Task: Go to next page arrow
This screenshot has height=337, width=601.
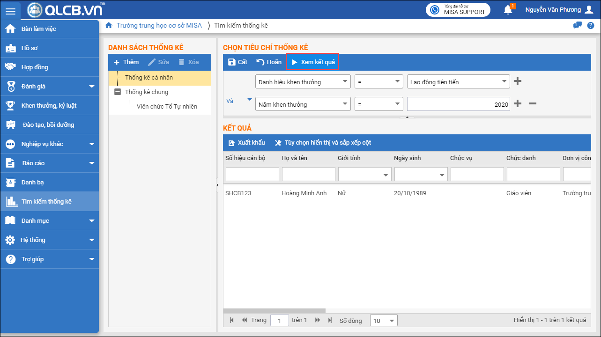Action: click(318, 320)
